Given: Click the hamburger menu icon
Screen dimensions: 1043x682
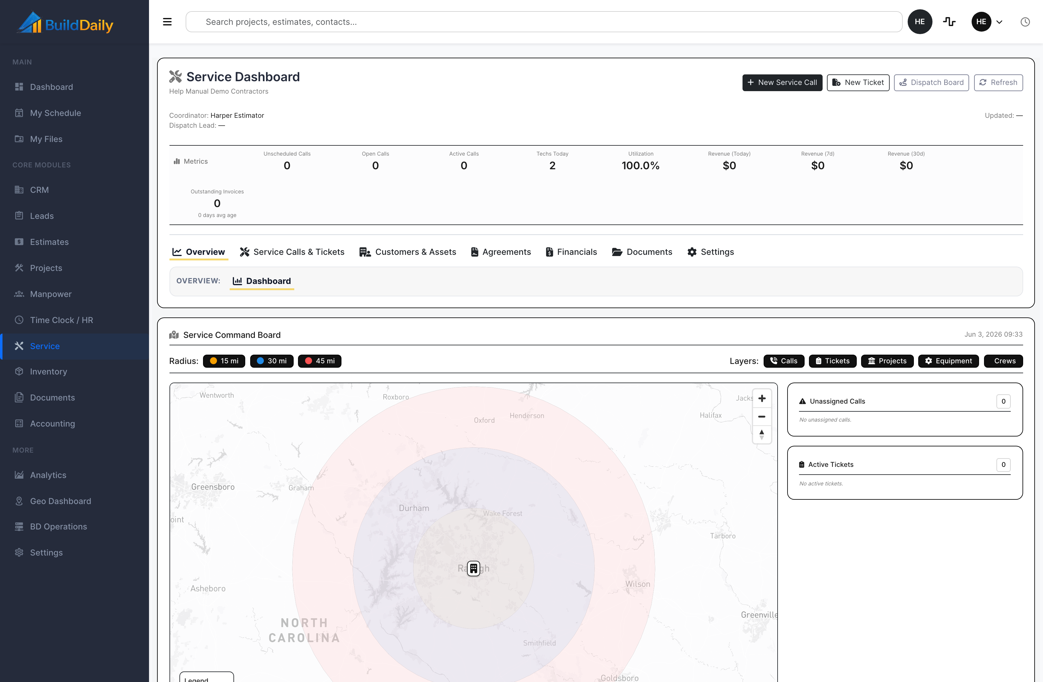Looking at the screenshot, I should tap(167, 22).
